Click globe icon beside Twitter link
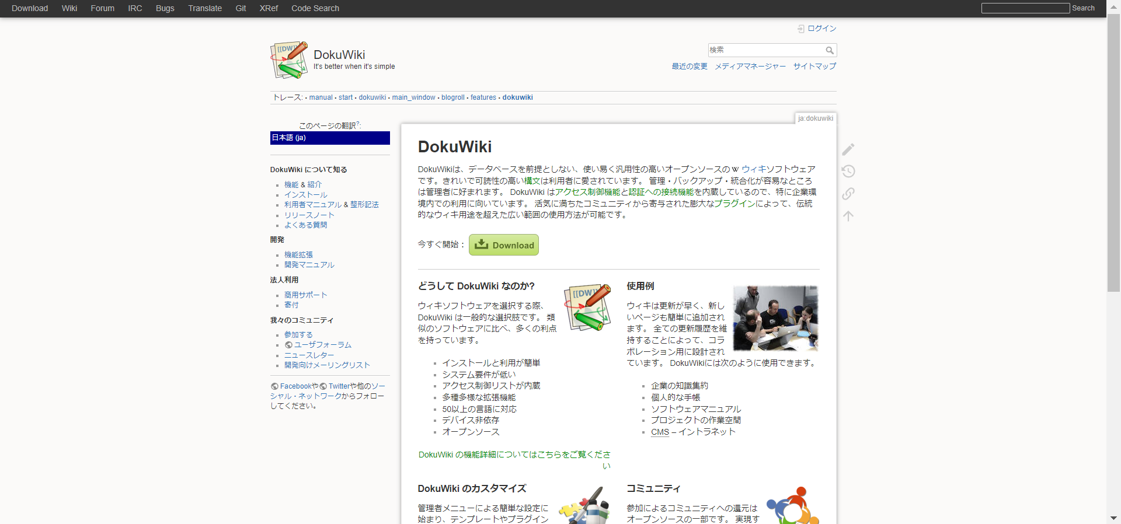This screenshot has height=524, width=1121. [323, 386]
